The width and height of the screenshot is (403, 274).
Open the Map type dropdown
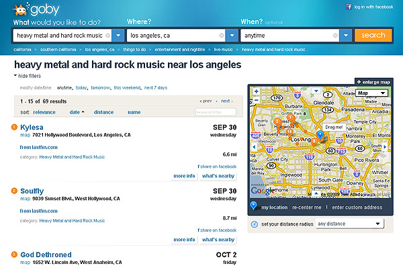(x=371, y=93)
